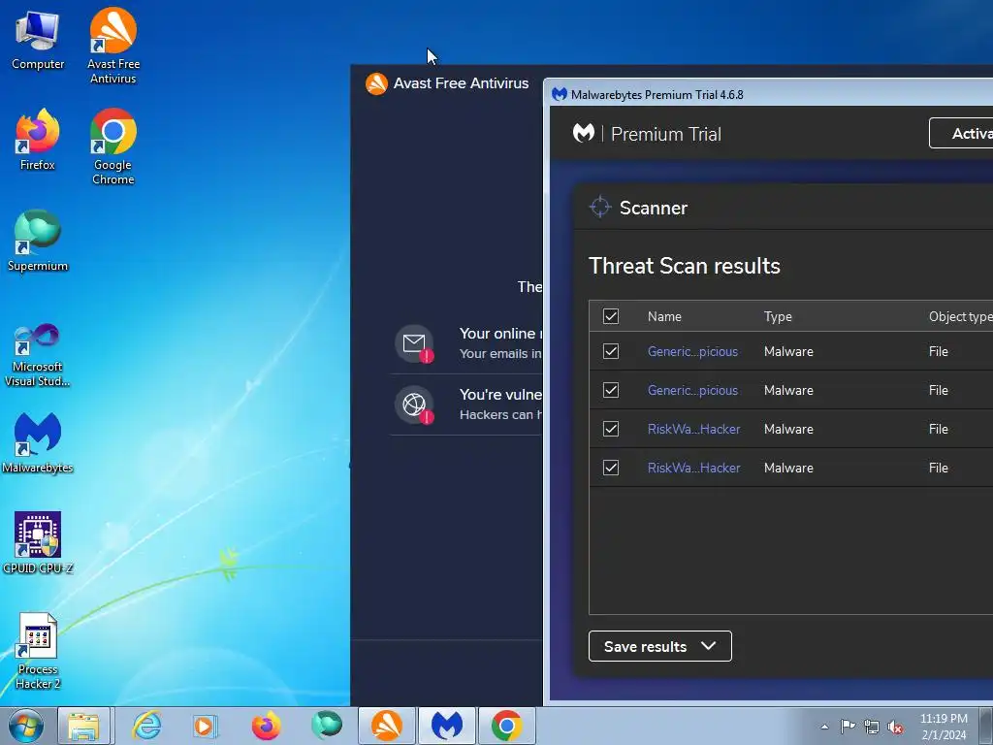The image size is (993, 745).
Task: Select Microsoft Visual Studio desktop shortcut
Action: click(38, 355)
